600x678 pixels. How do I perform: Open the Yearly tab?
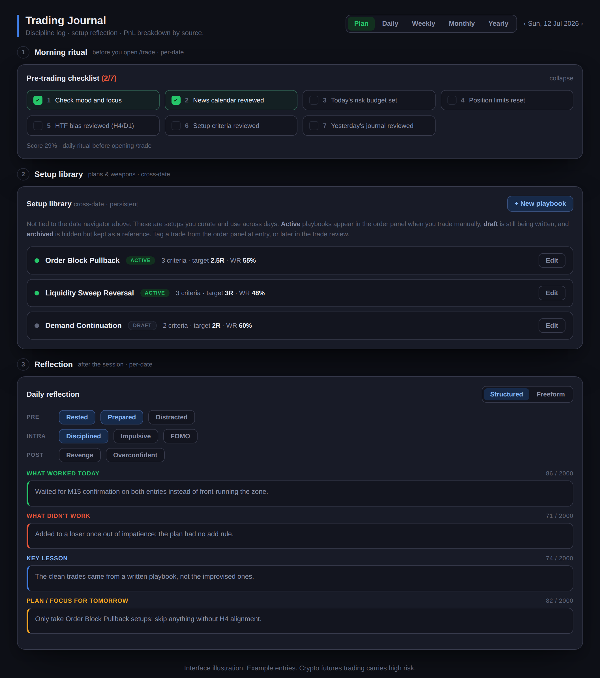[498, 23]
